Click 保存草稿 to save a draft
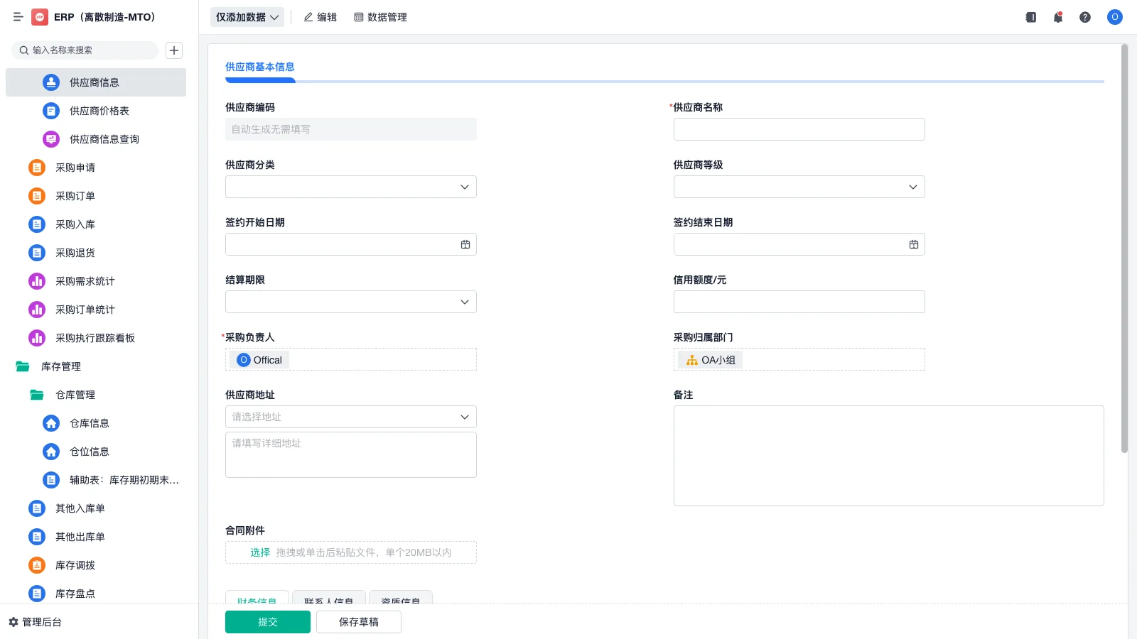The height and width of the screenshot is (639, 1137). click(x=359, y=621)
